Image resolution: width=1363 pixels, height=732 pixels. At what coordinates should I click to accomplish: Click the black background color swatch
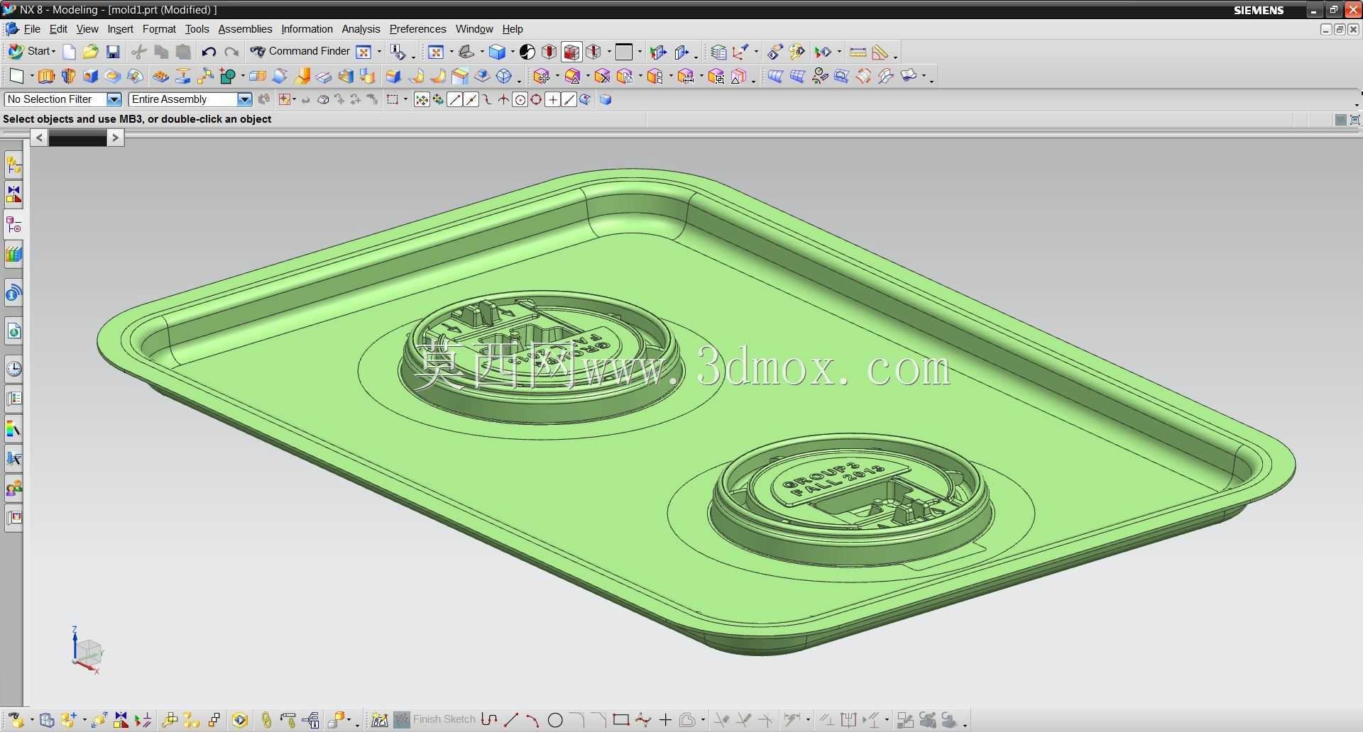(624, 52)
